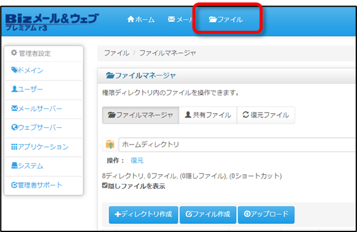Click the parent directory folder-up icon
Viewport: 357px width, 232px height.
[110, 145]
